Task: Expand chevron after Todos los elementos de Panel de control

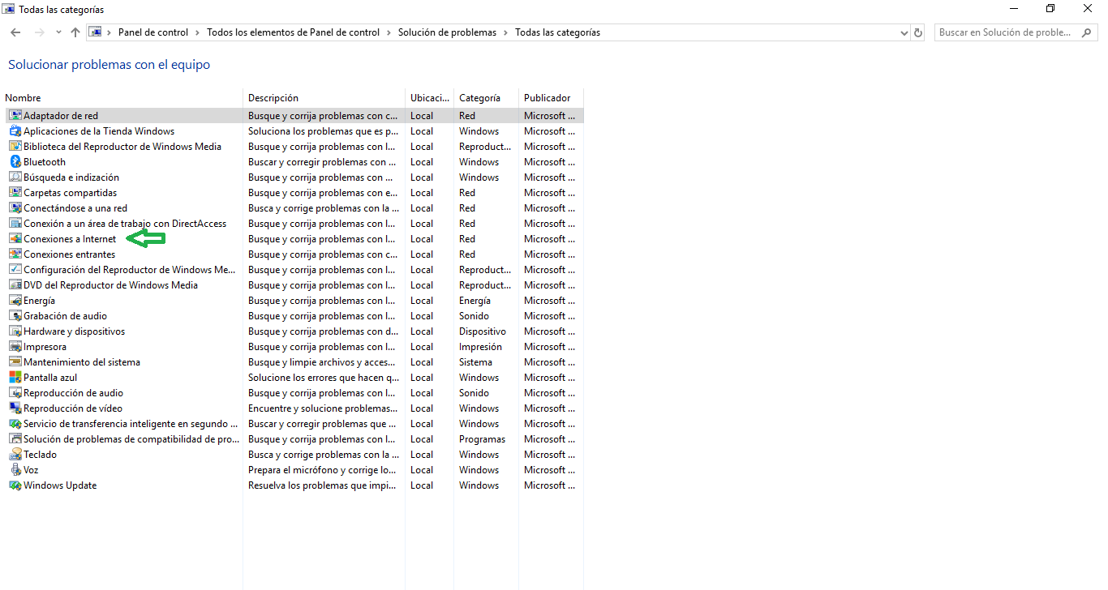Action: point(389,32)
